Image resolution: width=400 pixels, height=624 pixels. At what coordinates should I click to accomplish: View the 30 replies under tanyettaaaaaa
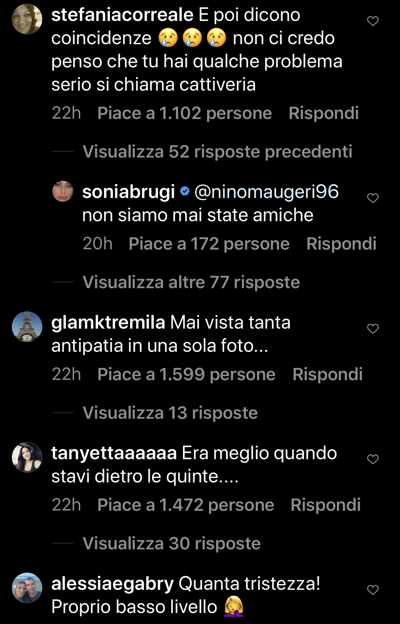click(x=171, y=543)
